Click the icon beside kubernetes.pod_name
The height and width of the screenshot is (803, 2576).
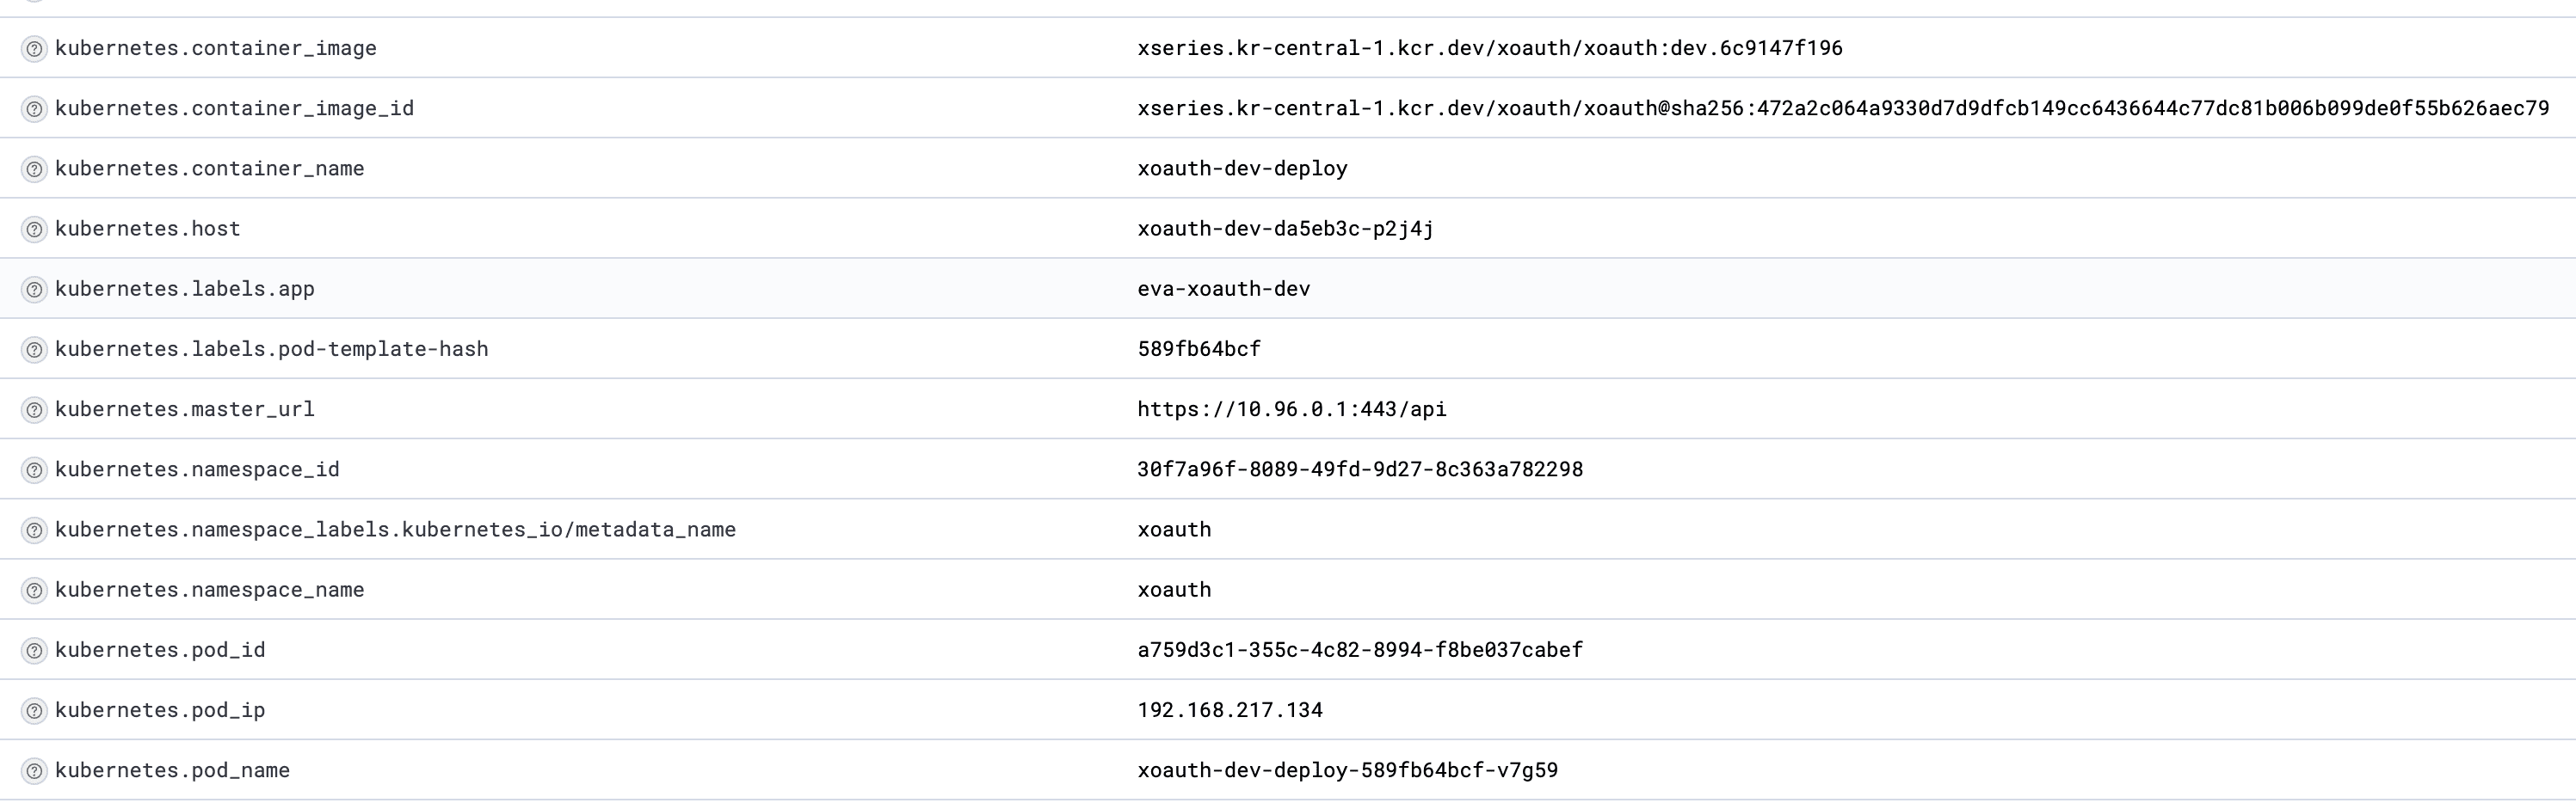coord(34,771)
